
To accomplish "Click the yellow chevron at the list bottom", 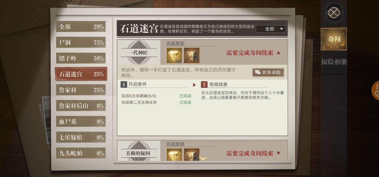I will pos(203,158).
